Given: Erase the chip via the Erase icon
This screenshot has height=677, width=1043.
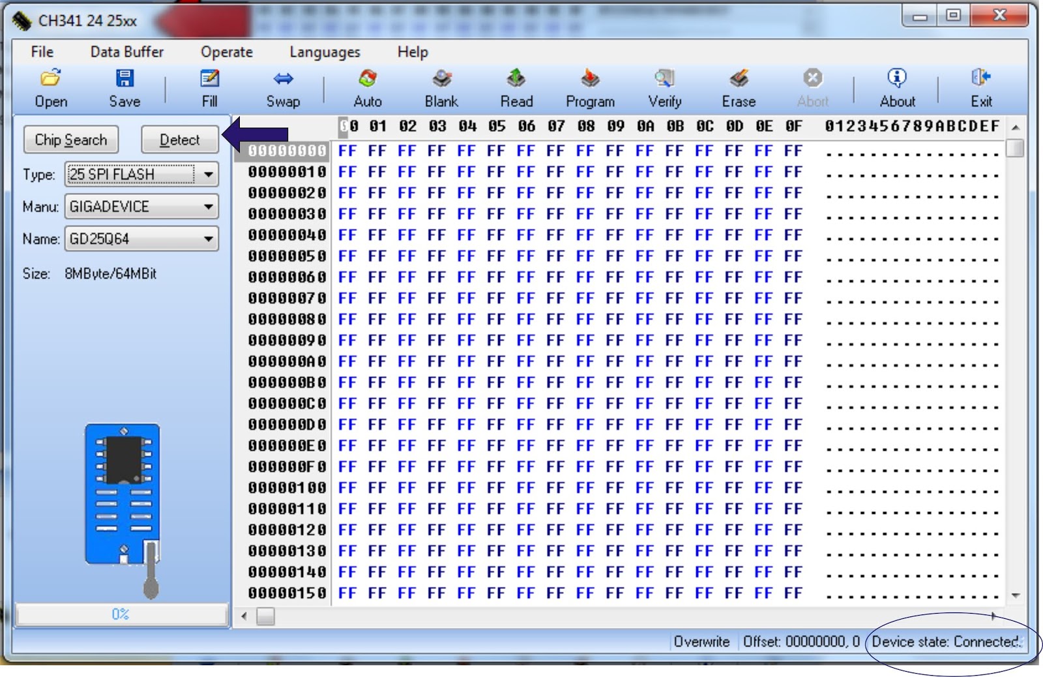Looking at the screenshot, I should click(x=739, y=87).
